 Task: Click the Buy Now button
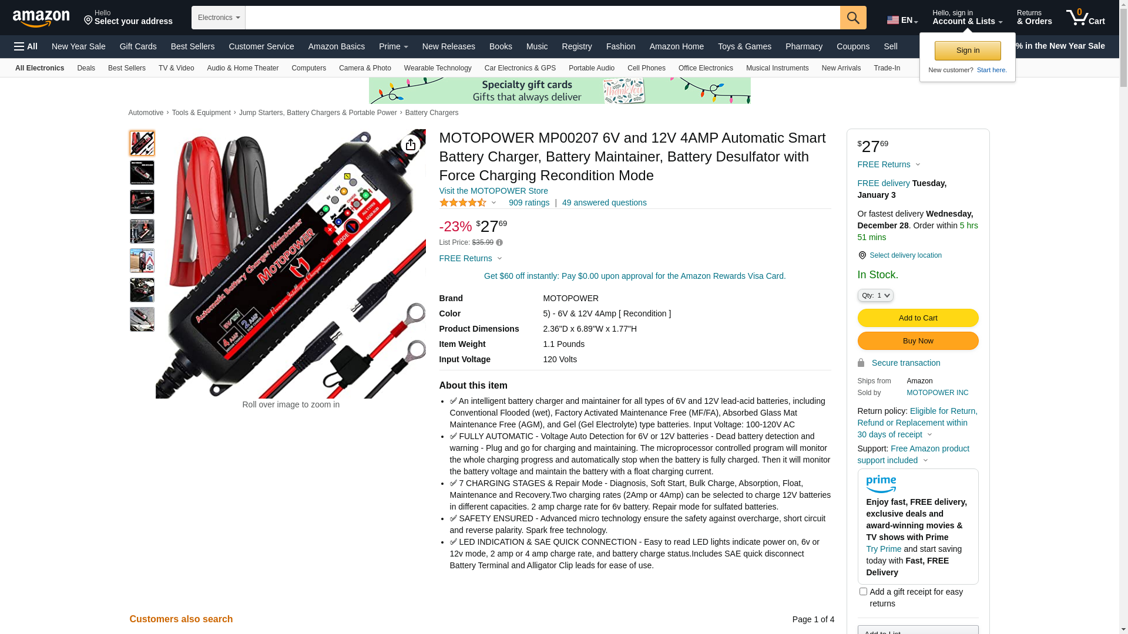click(x=918, y=341)
